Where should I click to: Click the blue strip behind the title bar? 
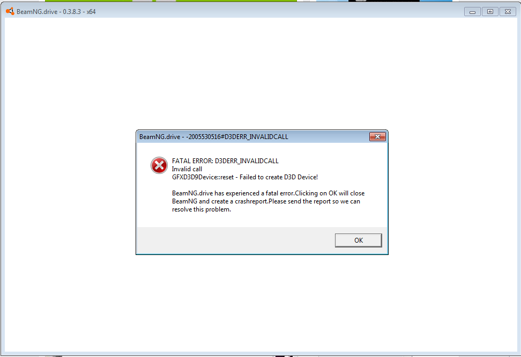pyautogui.click(x=436, y=1)
